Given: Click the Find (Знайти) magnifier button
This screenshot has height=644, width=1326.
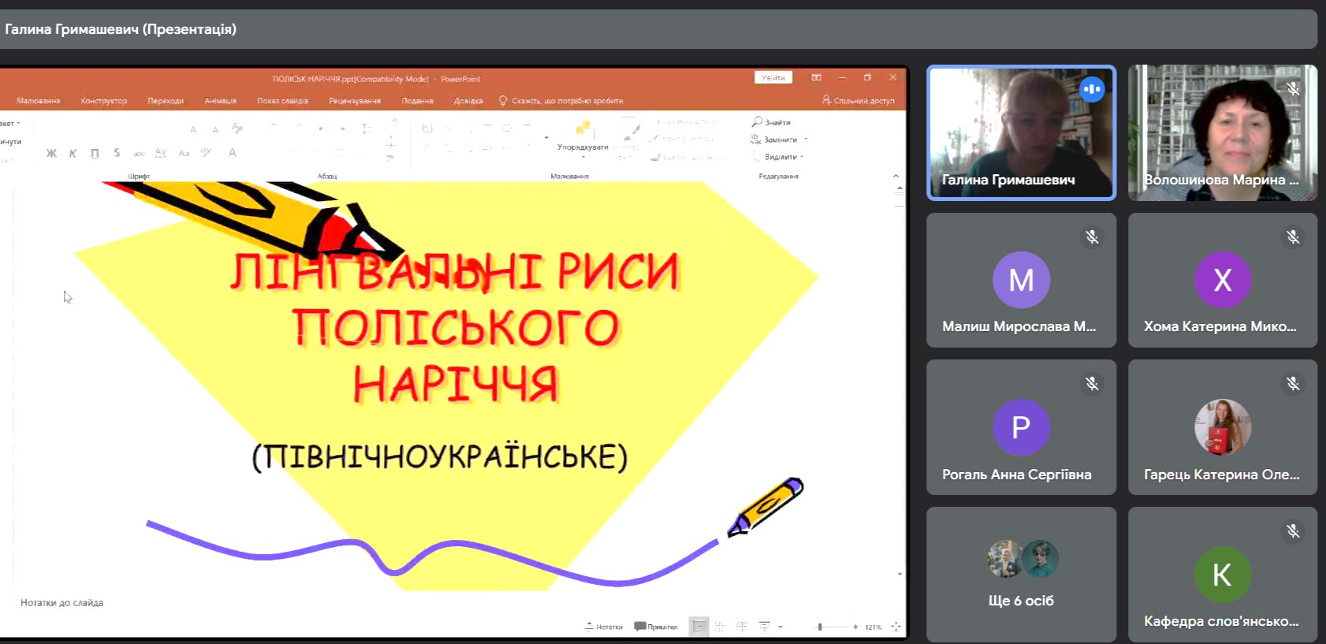Looking at the screenshot, I should pos(771,122).
